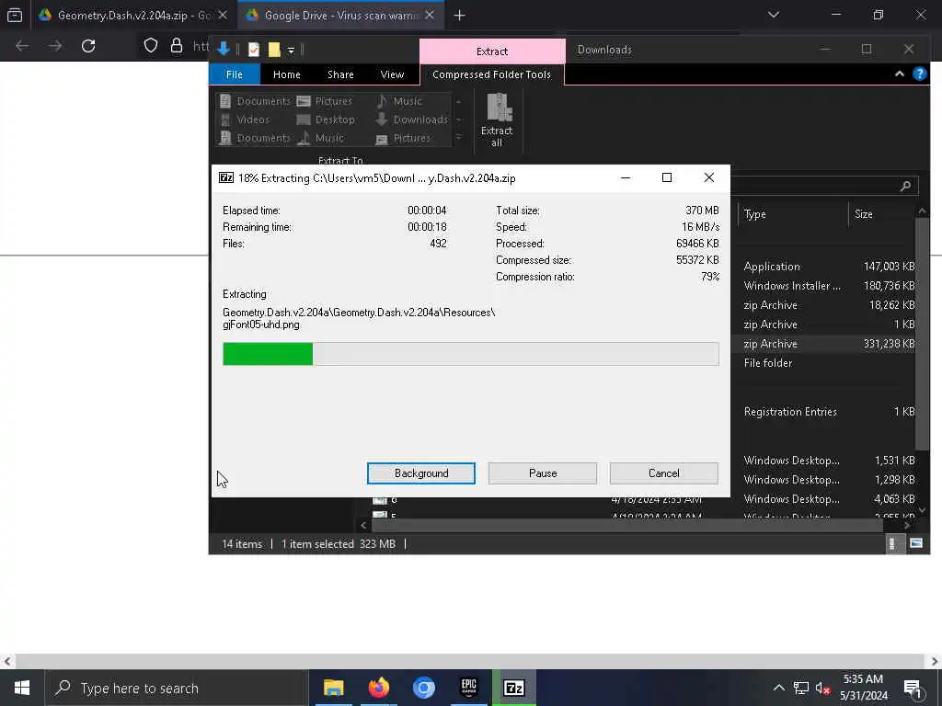Viewport: 942px width, 706px height.
Task: Click the site padlock icon
Action: point(176,46)
